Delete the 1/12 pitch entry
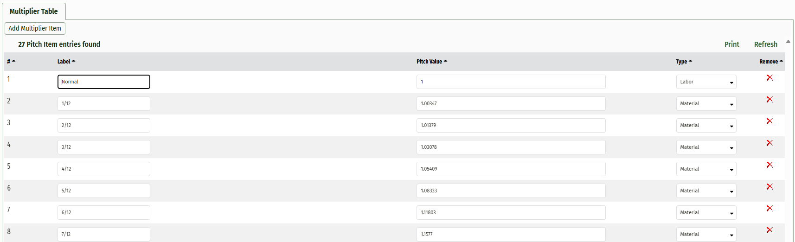795x242 pixels. (x=769, y=100)
